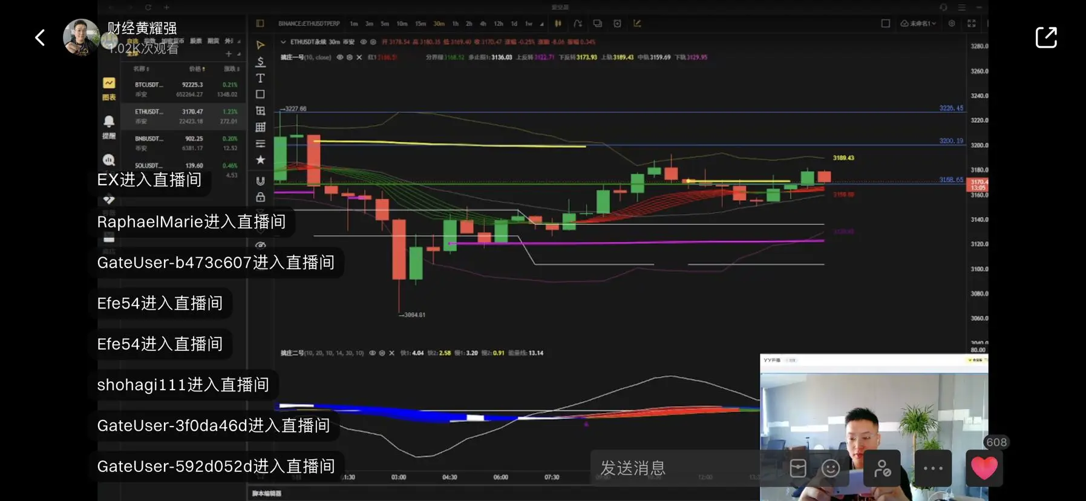The image size is (1086, 501).
Task: Open second indicator settings gear
Action: point(382,353)
